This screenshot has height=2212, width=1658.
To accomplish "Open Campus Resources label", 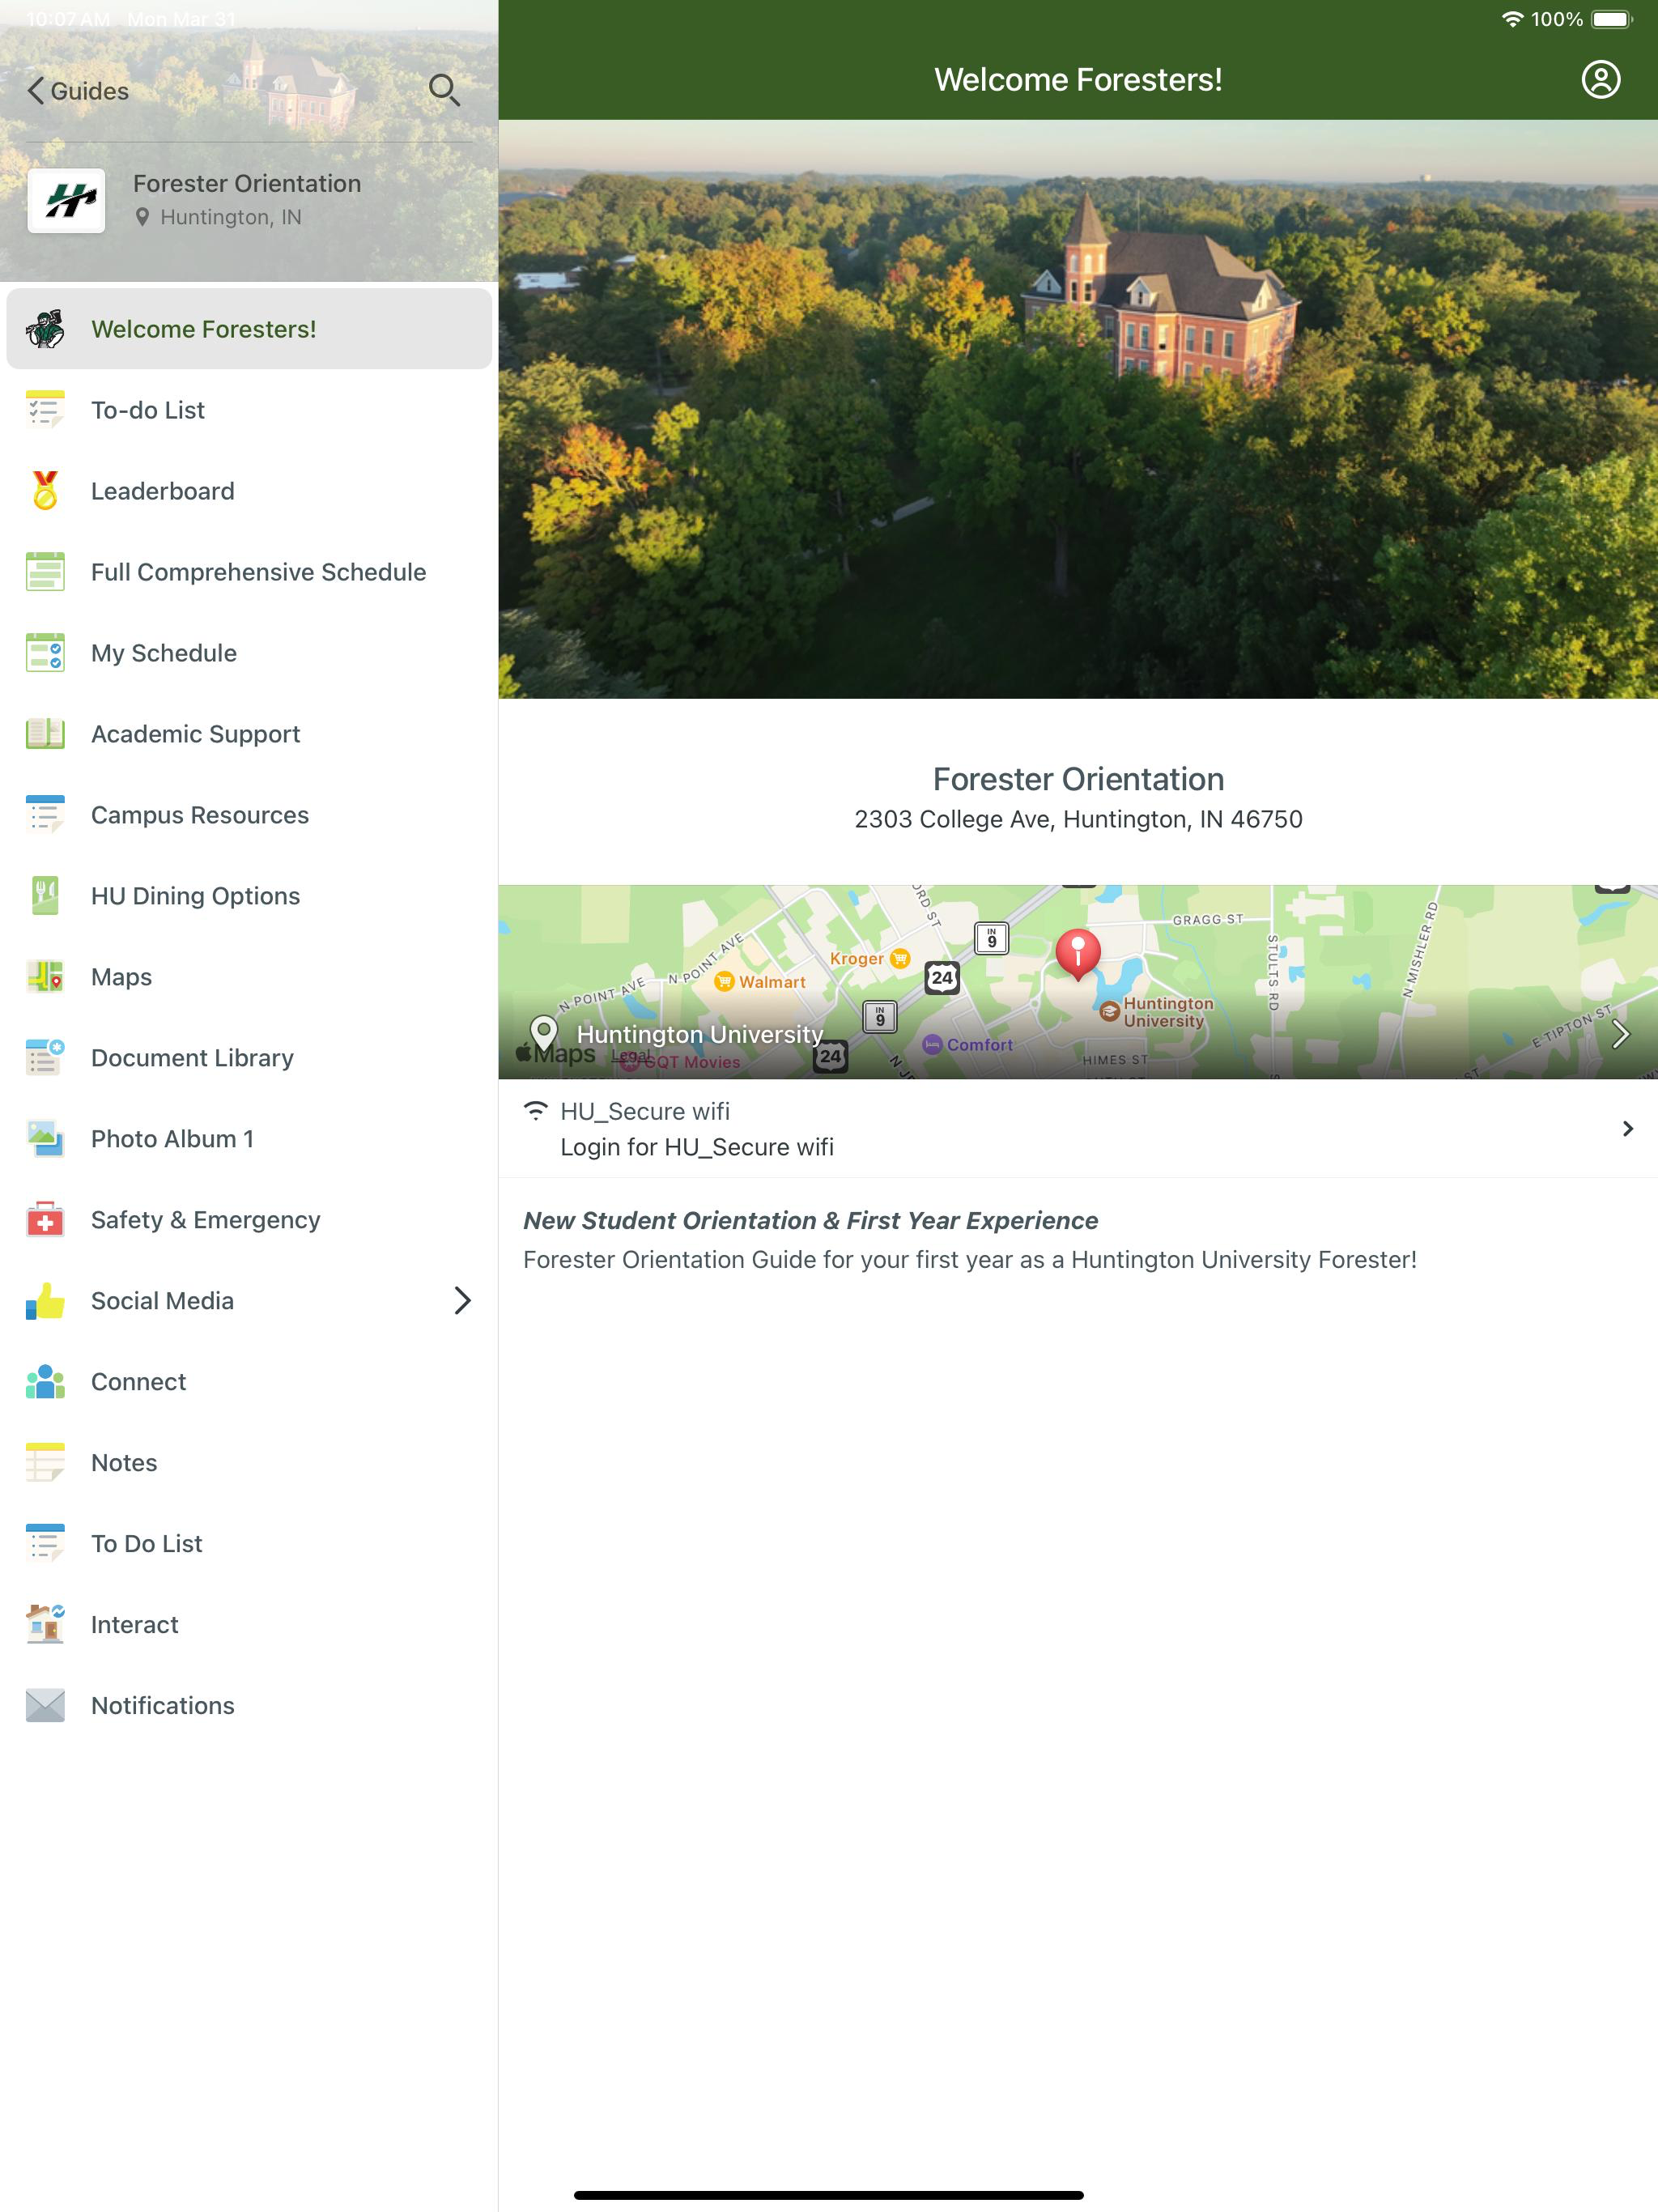I will pos(200,815).
